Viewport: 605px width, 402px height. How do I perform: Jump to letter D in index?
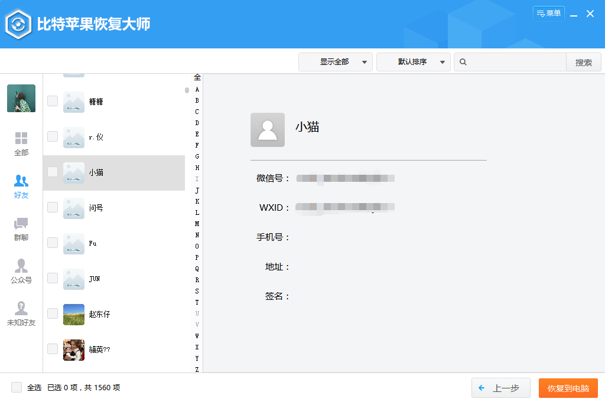pos(197,123)
